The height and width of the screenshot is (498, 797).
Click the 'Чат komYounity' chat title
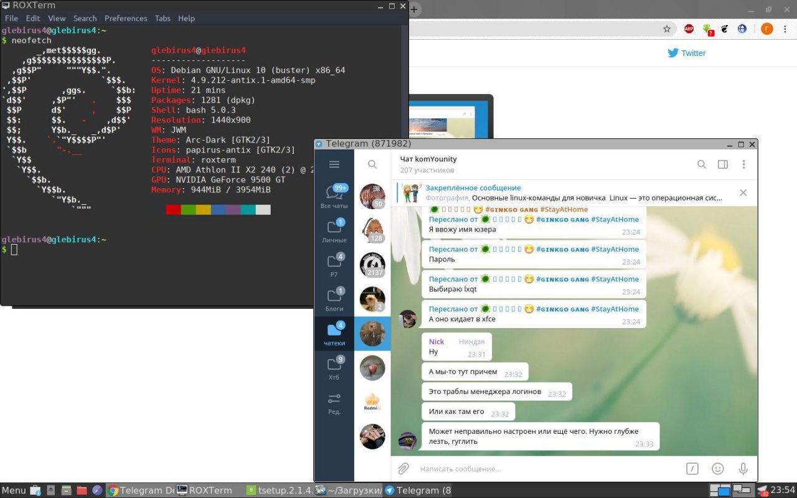(x=428, y=159)
